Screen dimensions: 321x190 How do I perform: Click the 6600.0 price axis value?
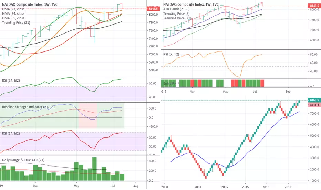coord(153,70)
